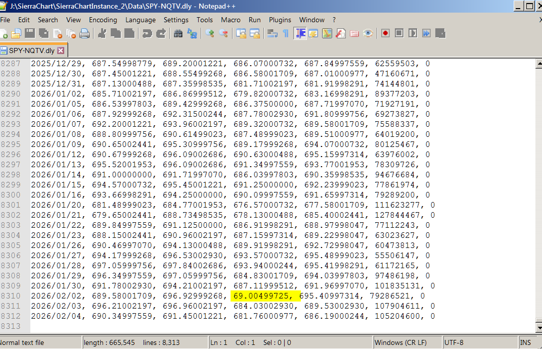Open the Search menu
This screenshot has width=542, height=349.
click(48, 20)
